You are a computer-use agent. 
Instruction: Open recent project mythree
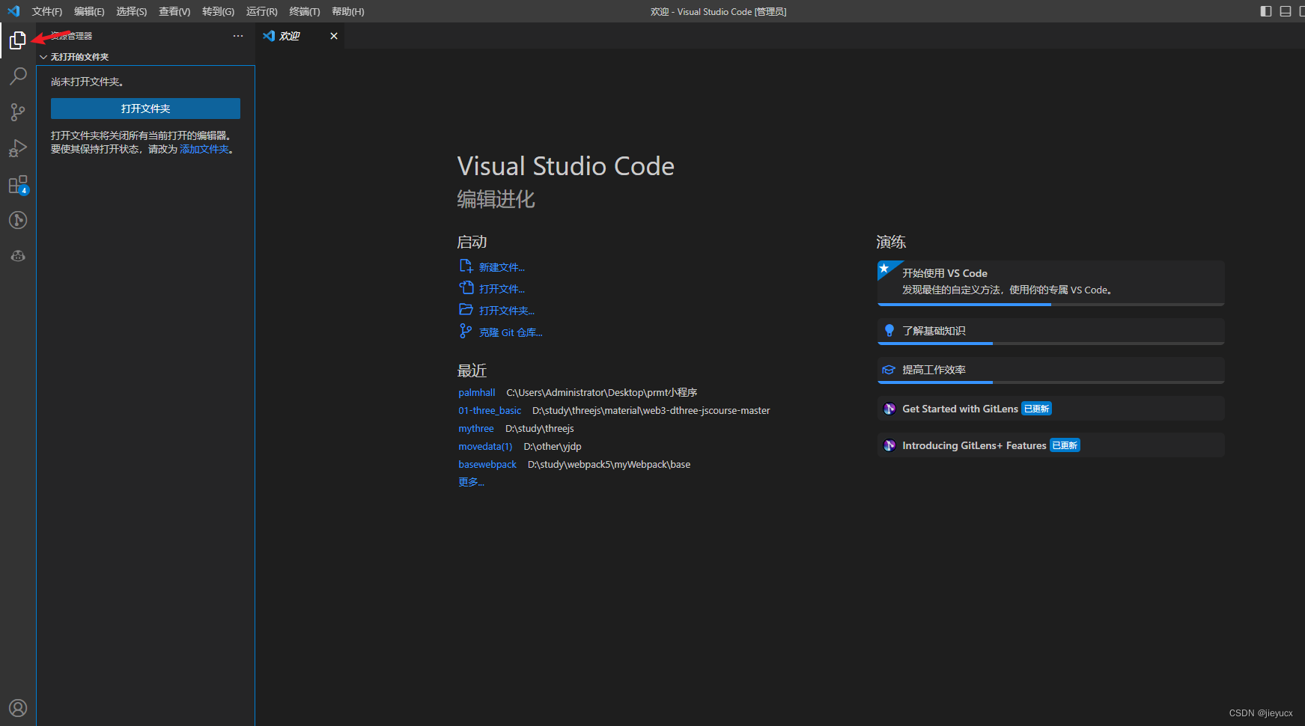click(476, 428)
